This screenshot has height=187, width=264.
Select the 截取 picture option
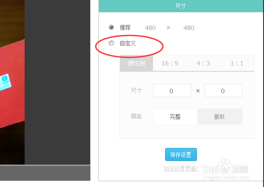click(220, 117)
